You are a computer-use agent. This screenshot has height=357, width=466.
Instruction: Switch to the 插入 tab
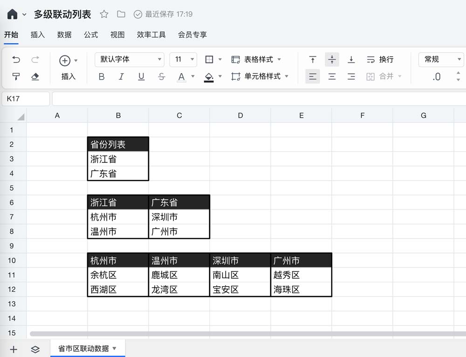(38, 35)
